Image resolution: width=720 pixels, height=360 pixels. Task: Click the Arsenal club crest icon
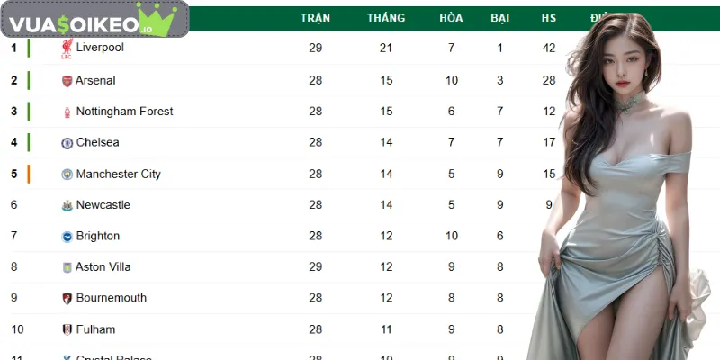67,81
